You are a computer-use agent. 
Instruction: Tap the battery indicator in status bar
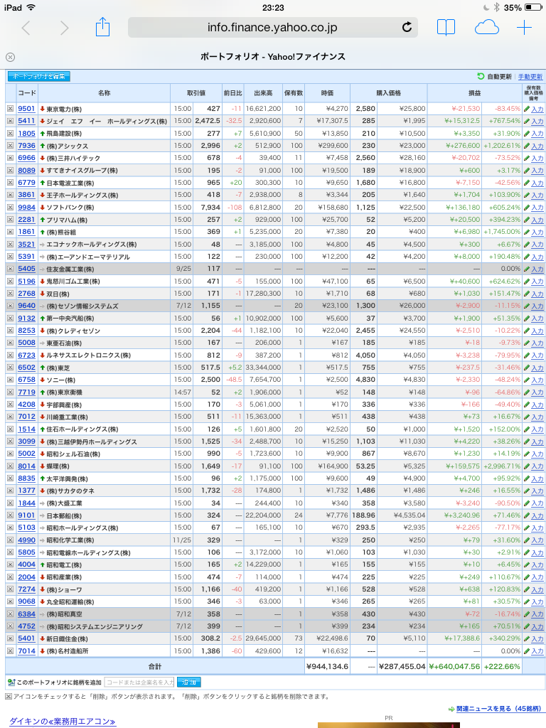(x=533, y=7)
